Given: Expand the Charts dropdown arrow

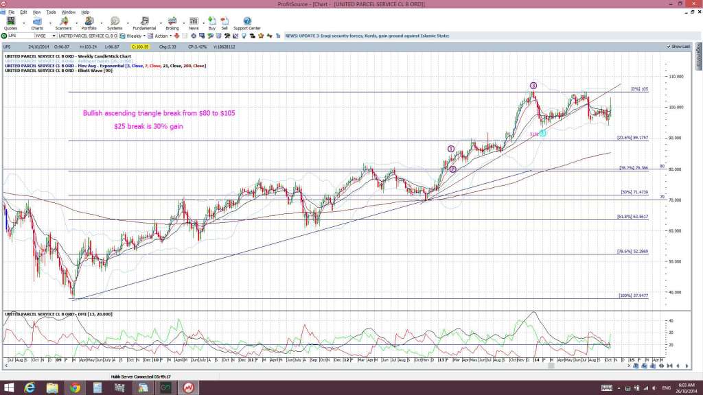Looking at the screenshot, I should click(49, 23).
